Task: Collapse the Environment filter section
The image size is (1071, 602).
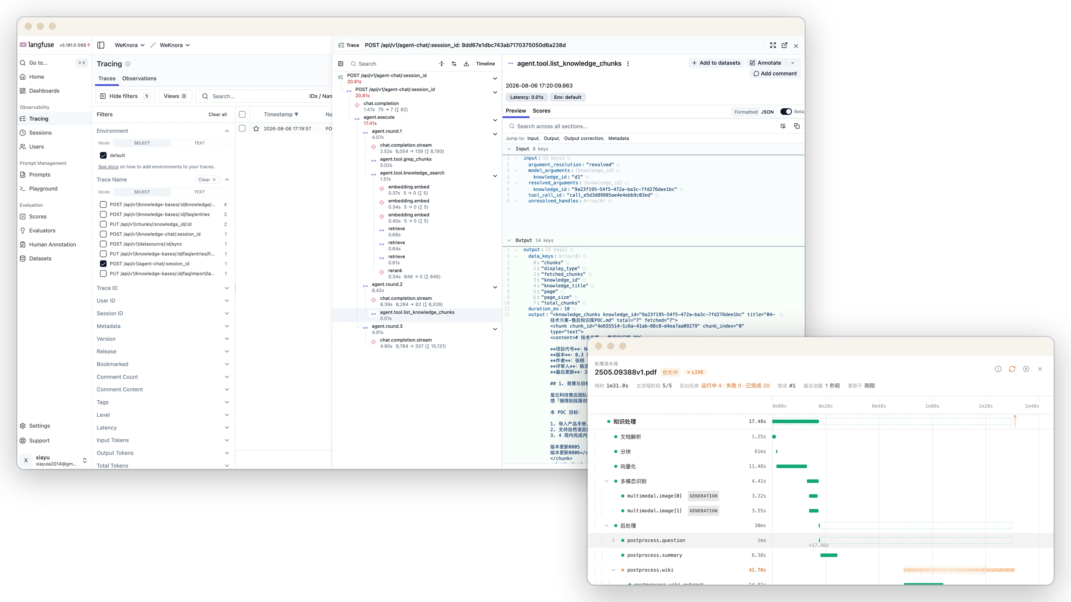Action: click(227, 131)
